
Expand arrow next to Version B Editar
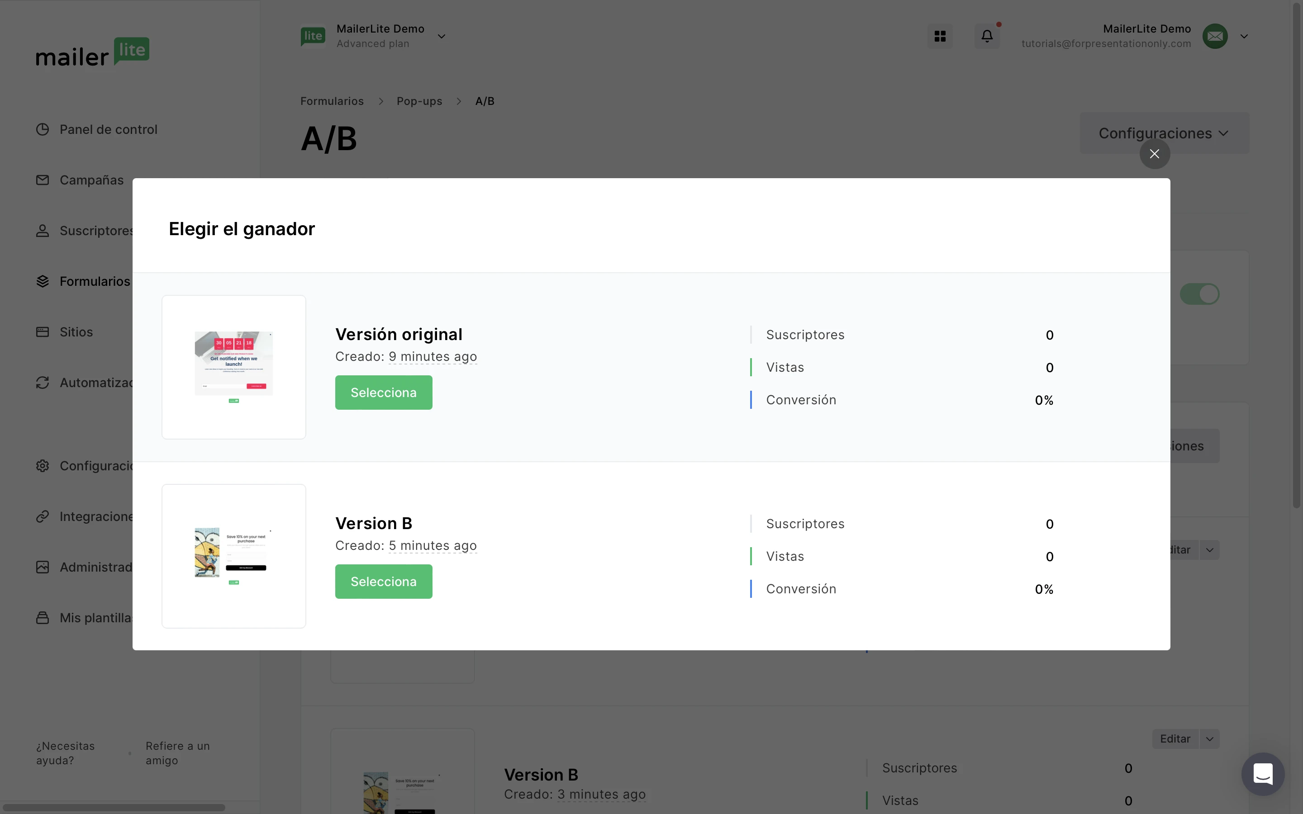[x=1209, y=738]
